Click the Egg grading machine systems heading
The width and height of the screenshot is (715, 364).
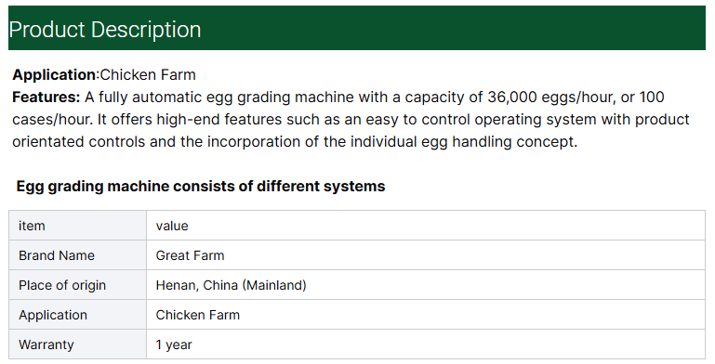[201, 186]
